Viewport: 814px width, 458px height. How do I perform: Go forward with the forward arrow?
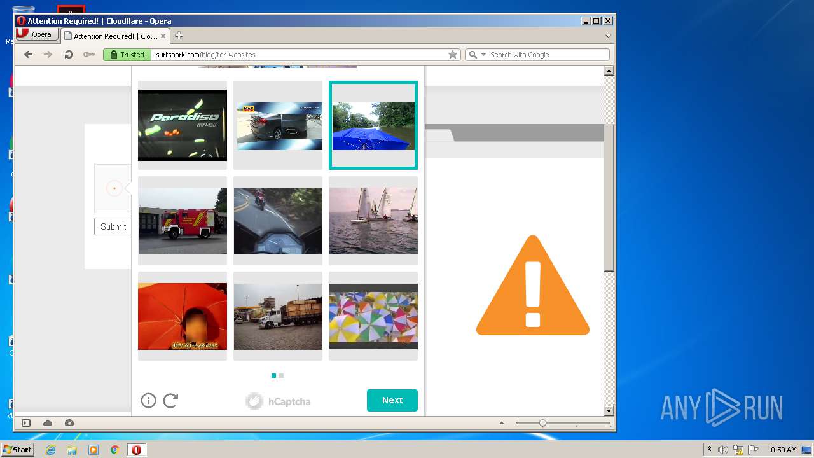tap(48, 55)
